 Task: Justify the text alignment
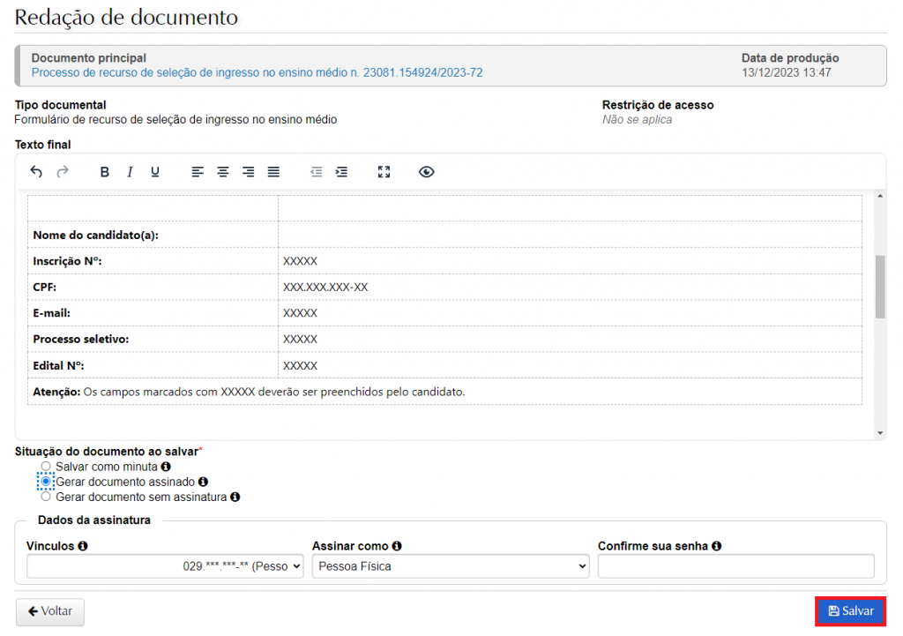pyautogui.click(x=274, y=172)
